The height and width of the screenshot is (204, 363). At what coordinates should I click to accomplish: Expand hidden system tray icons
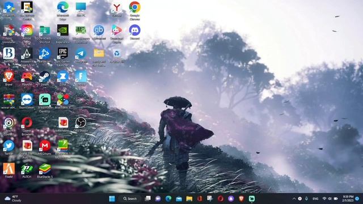point(294,199)
